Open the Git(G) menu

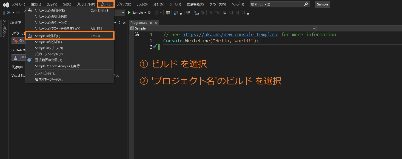67,4
